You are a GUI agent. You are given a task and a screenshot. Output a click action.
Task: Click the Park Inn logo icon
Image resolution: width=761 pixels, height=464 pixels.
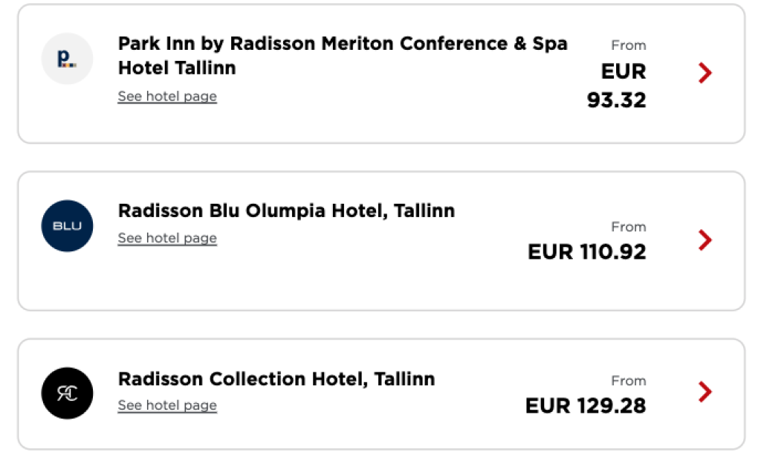coord(67,59)
